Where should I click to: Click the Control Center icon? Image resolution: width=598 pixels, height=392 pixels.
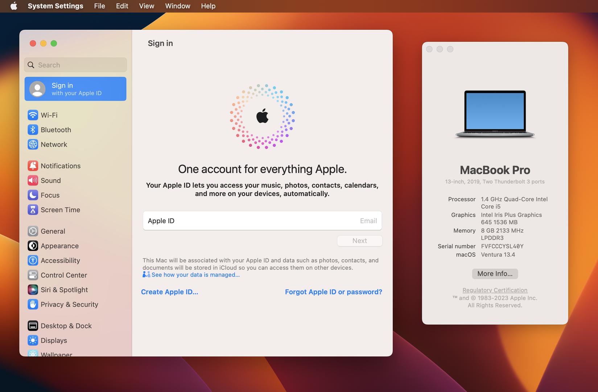click(33, 275)
